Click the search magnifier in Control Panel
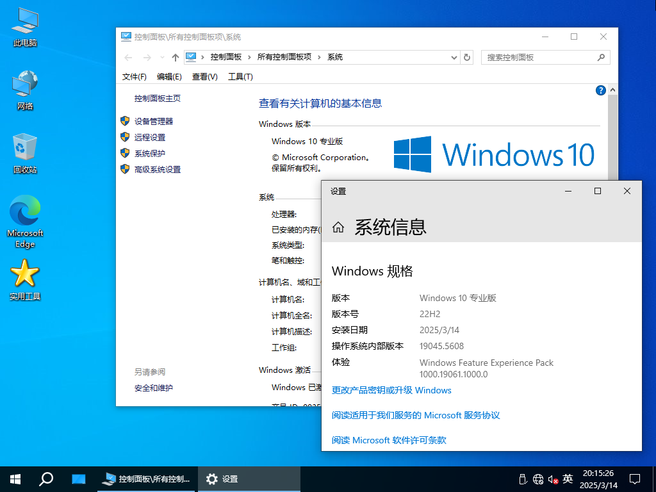656x492 pixels. point(601,57)
